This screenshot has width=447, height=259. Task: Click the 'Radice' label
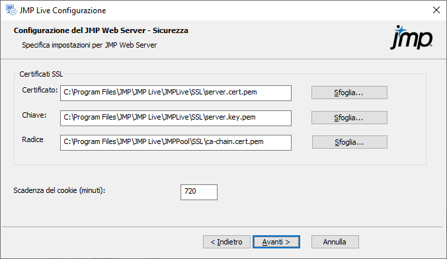(x=32, y=139)
